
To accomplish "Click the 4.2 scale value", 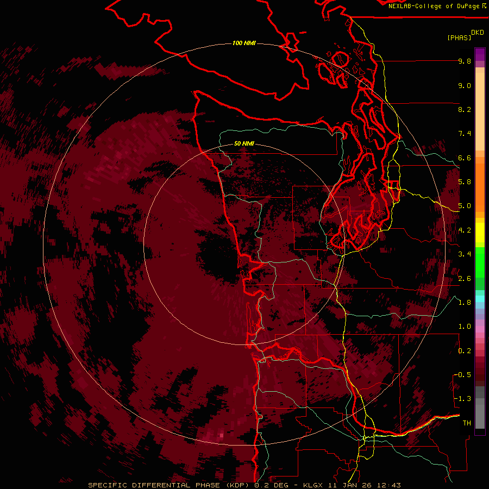I will 465,230.
